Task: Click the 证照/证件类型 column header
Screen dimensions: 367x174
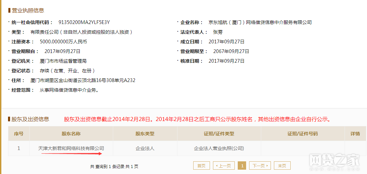Action: tap(219, 133)
